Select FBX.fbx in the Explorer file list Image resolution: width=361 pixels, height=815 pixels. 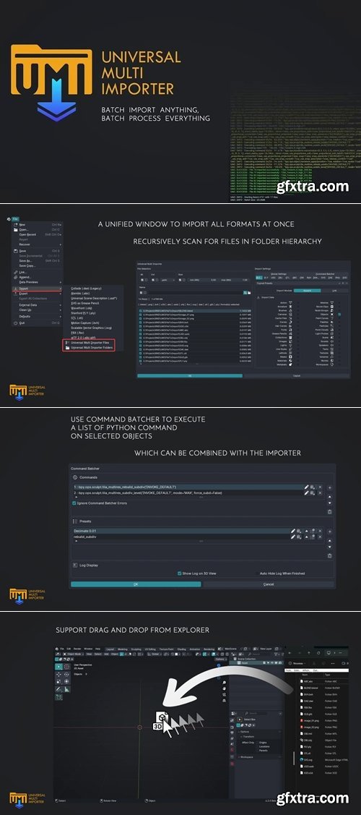point(308,707)
